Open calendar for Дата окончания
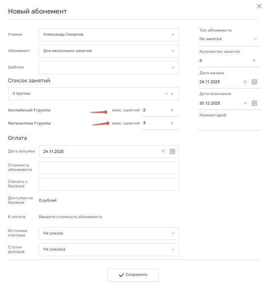The image size is (267, 289). pos(254,103)
